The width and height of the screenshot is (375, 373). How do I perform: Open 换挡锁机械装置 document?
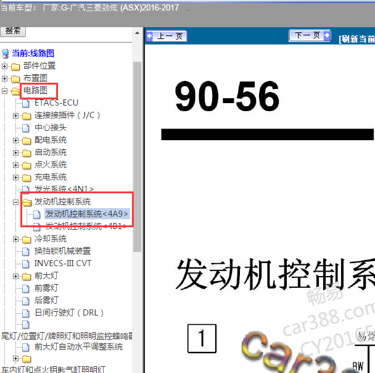(x=63, y=251)
